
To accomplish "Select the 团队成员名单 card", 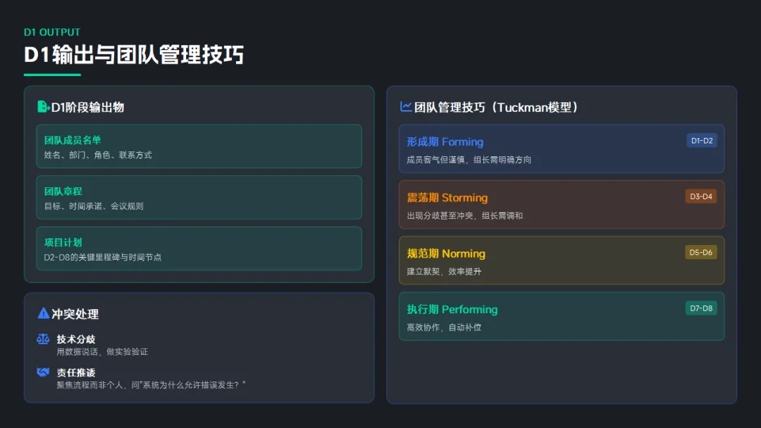I will pos(199,146).
